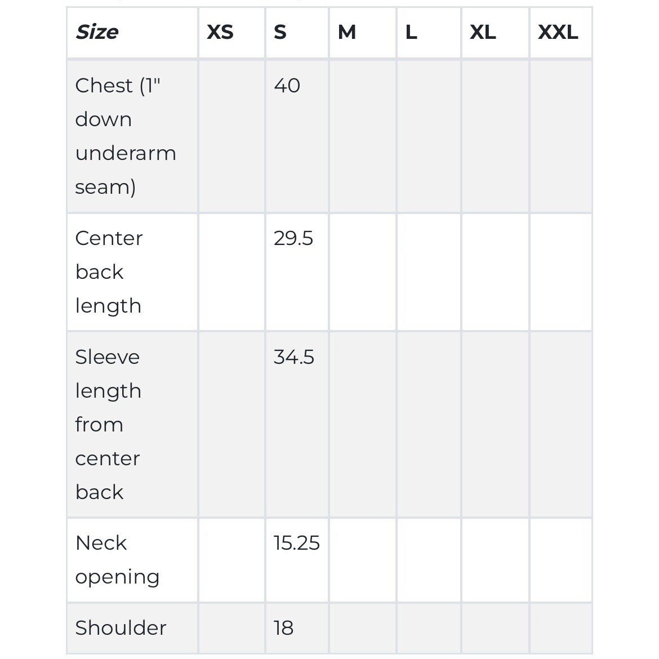Click the Chest measurement row label

pyautogui.click(x=125, y=136)
